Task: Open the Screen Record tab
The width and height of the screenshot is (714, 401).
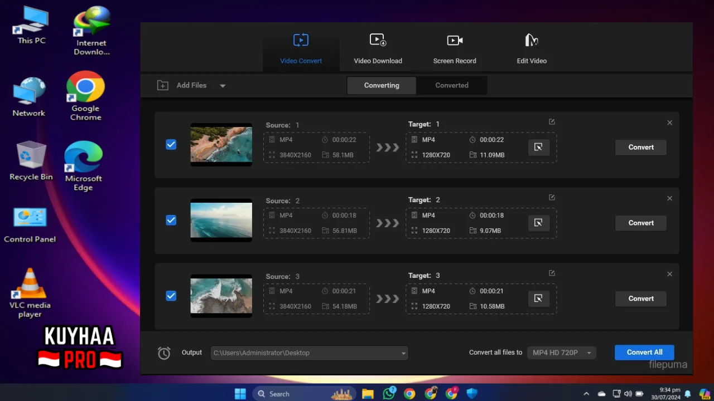Action: [x=455, y=48]
